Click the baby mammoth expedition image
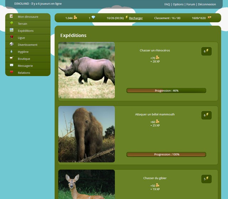The image size is (228, 199). (x=87, y=134)
